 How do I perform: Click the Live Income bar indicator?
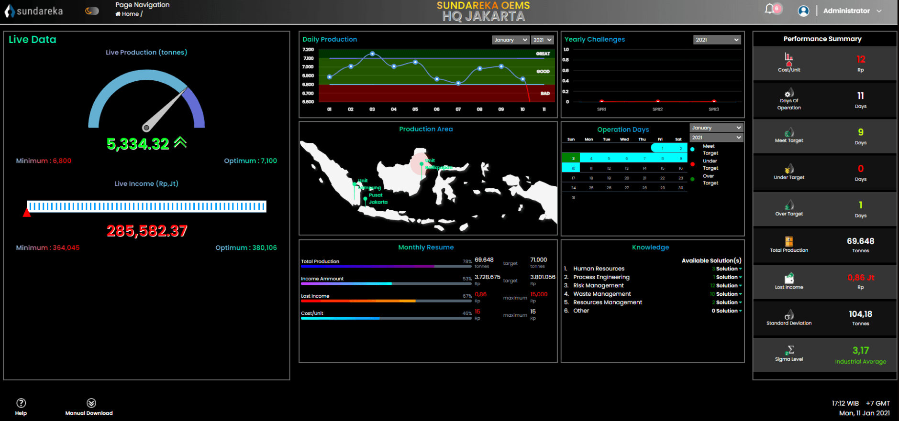[146, 206]
